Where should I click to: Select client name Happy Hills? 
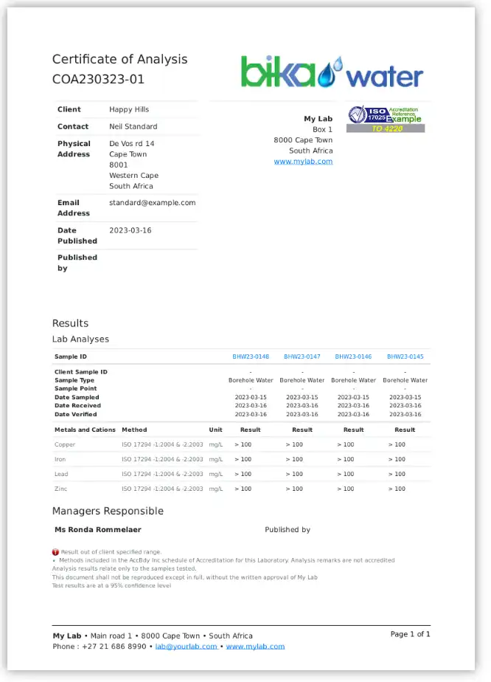tap(129, 109)
